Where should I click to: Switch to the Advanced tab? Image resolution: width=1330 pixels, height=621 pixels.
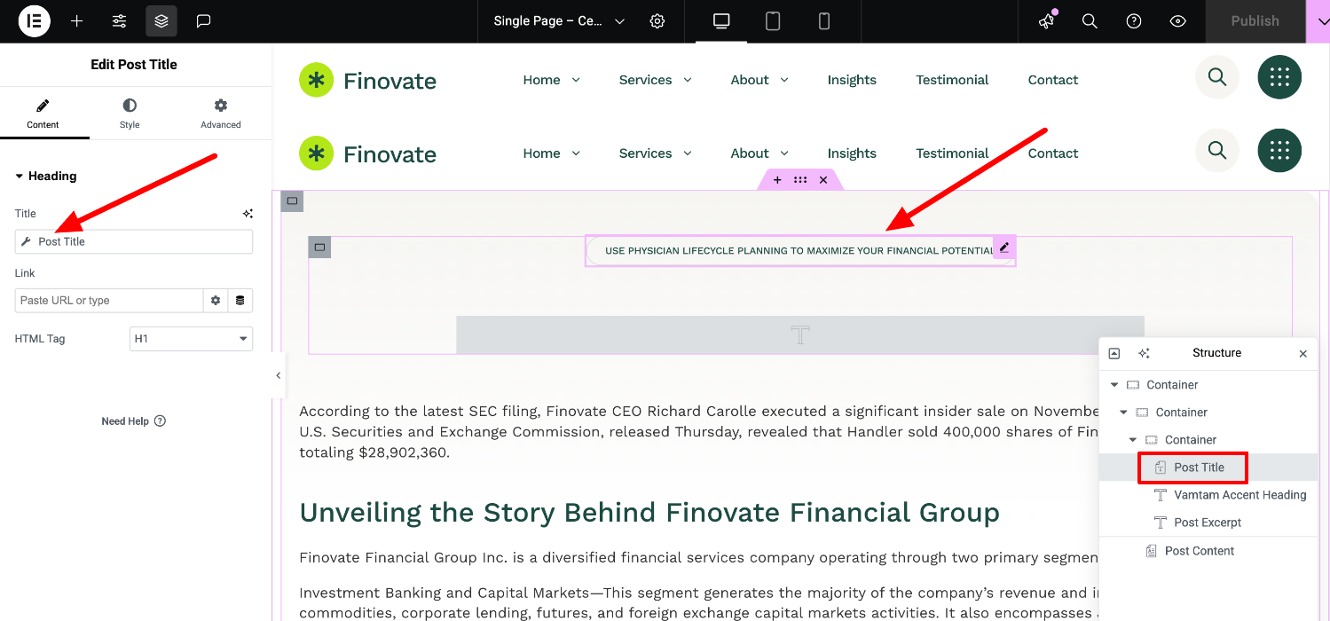tap(221, 114)
